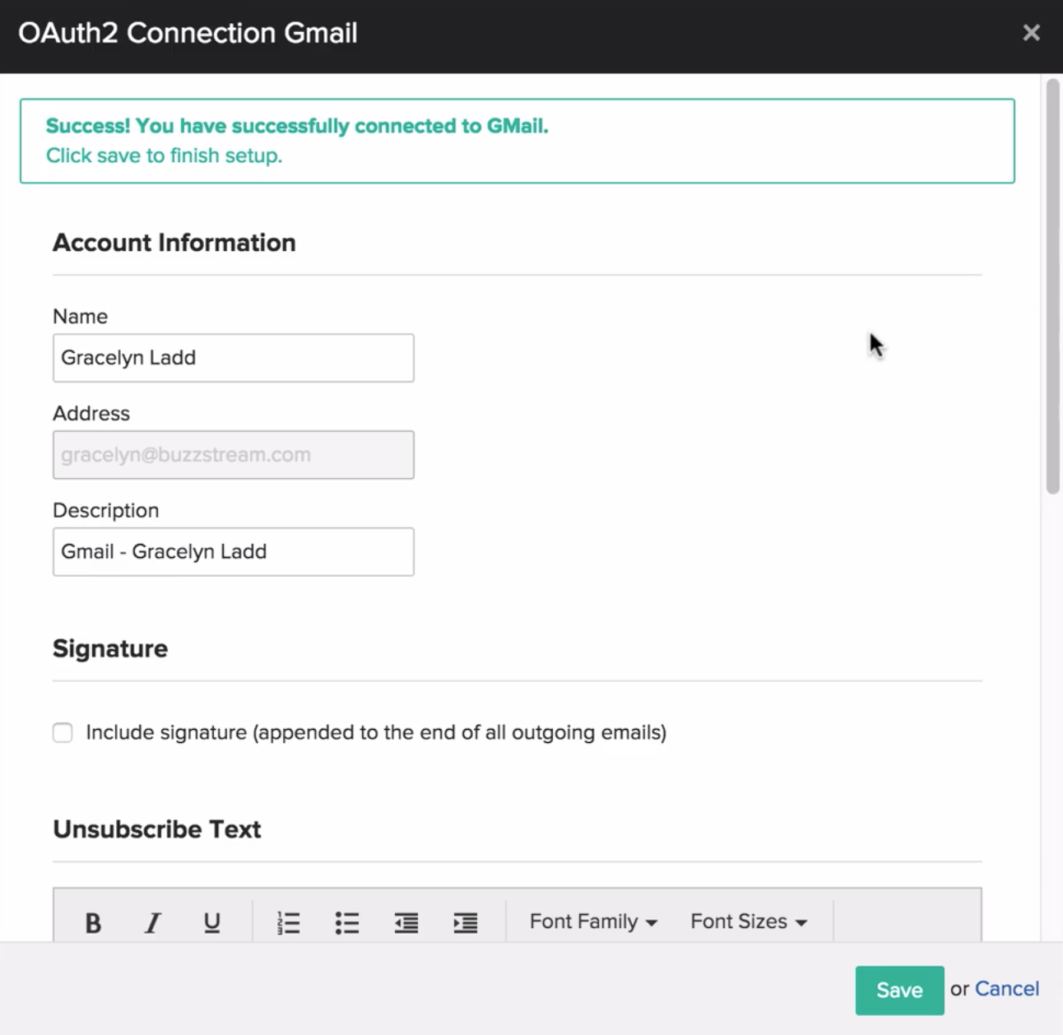Select the 'Click save to finish setup.' text
This screenshot has width=1063, height=1035.
pos(164,155)
